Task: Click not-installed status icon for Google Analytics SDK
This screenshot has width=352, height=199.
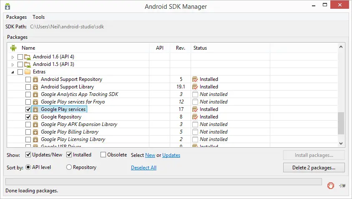Action: (195, 94)
